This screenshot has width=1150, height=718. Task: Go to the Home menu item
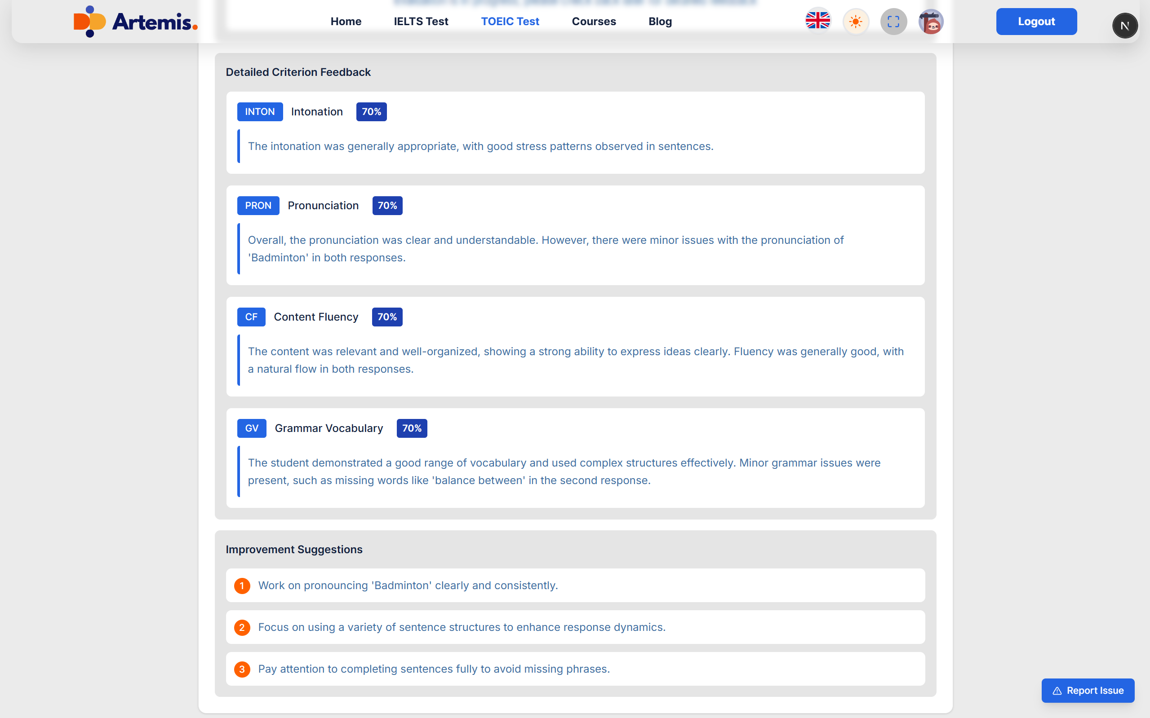pyautogui.click(x=346, y=22)
